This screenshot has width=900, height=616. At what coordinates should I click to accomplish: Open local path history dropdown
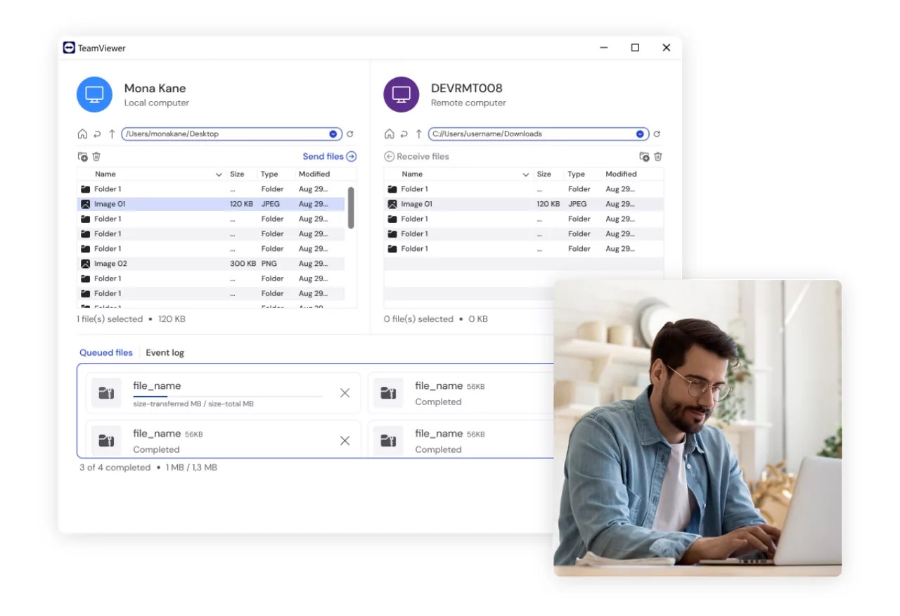(333, 134)
